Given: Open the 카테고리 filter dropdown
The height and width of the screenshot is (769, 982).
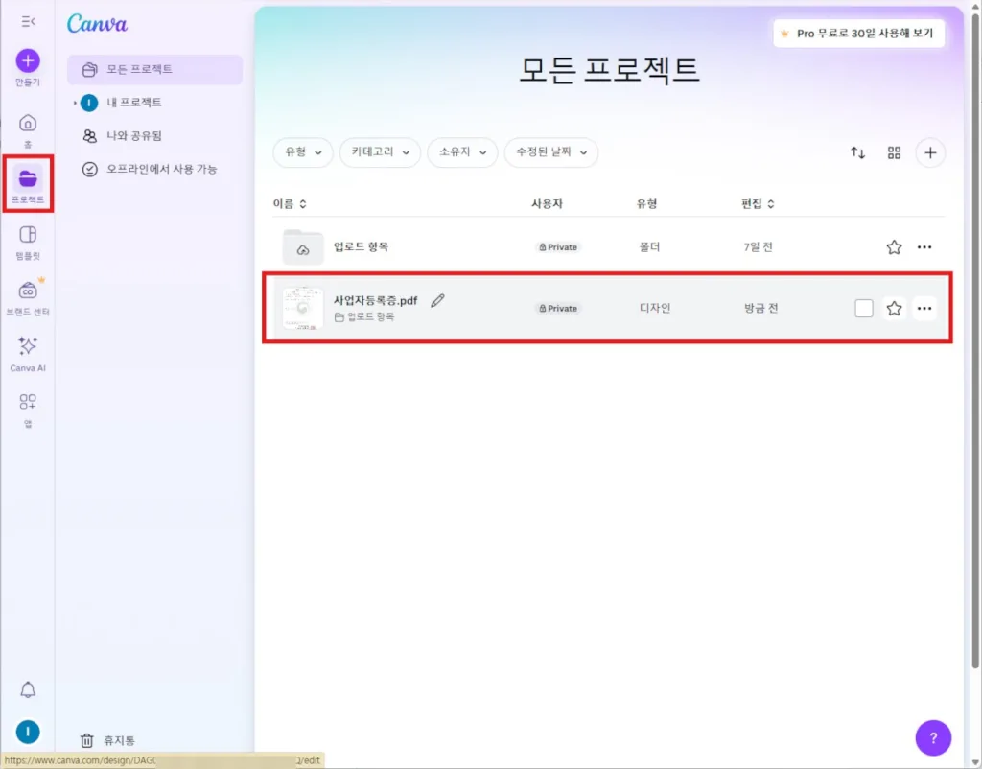Looking at the screenshot, I should [x=380, y=152].
